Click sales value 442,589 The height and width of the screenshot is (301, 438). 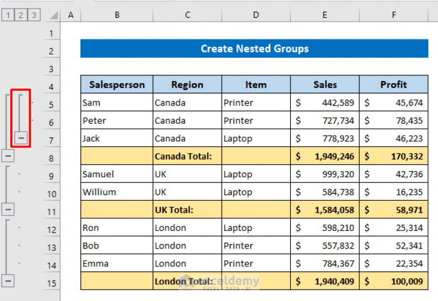point(325,103)
